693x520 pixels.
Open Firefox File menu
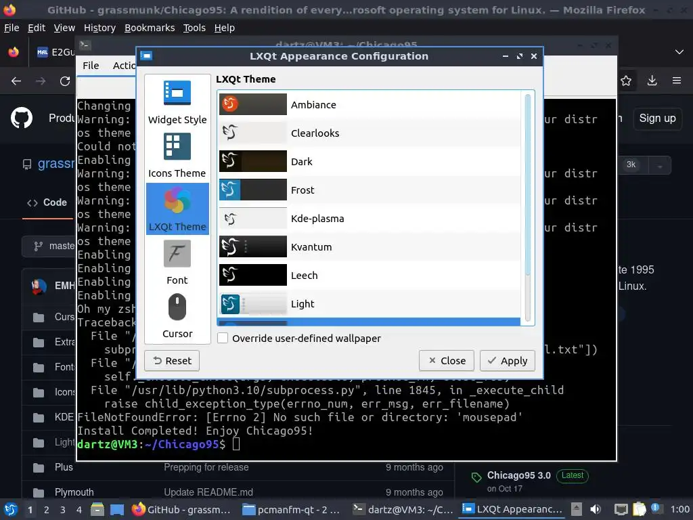coord(12,28)
